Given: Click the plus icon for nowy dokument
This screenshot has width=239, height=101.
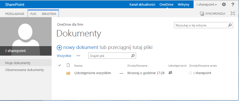Looking at the screenshot, I should click(x=59, y=48).
